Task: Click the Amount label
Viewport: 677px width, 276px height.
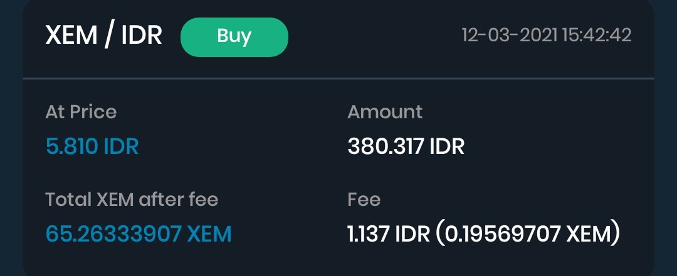Action: click(x=385, y=112)
